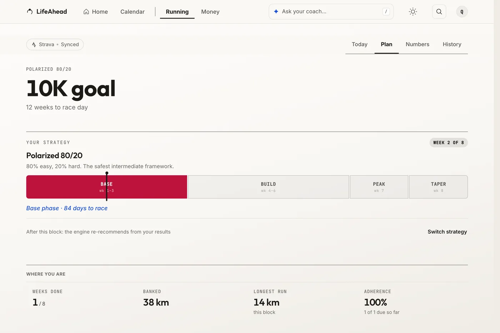Viewport: 500px width, 333px height.
Task: Click the slash shortcut key badge
Action: [386, 11]
